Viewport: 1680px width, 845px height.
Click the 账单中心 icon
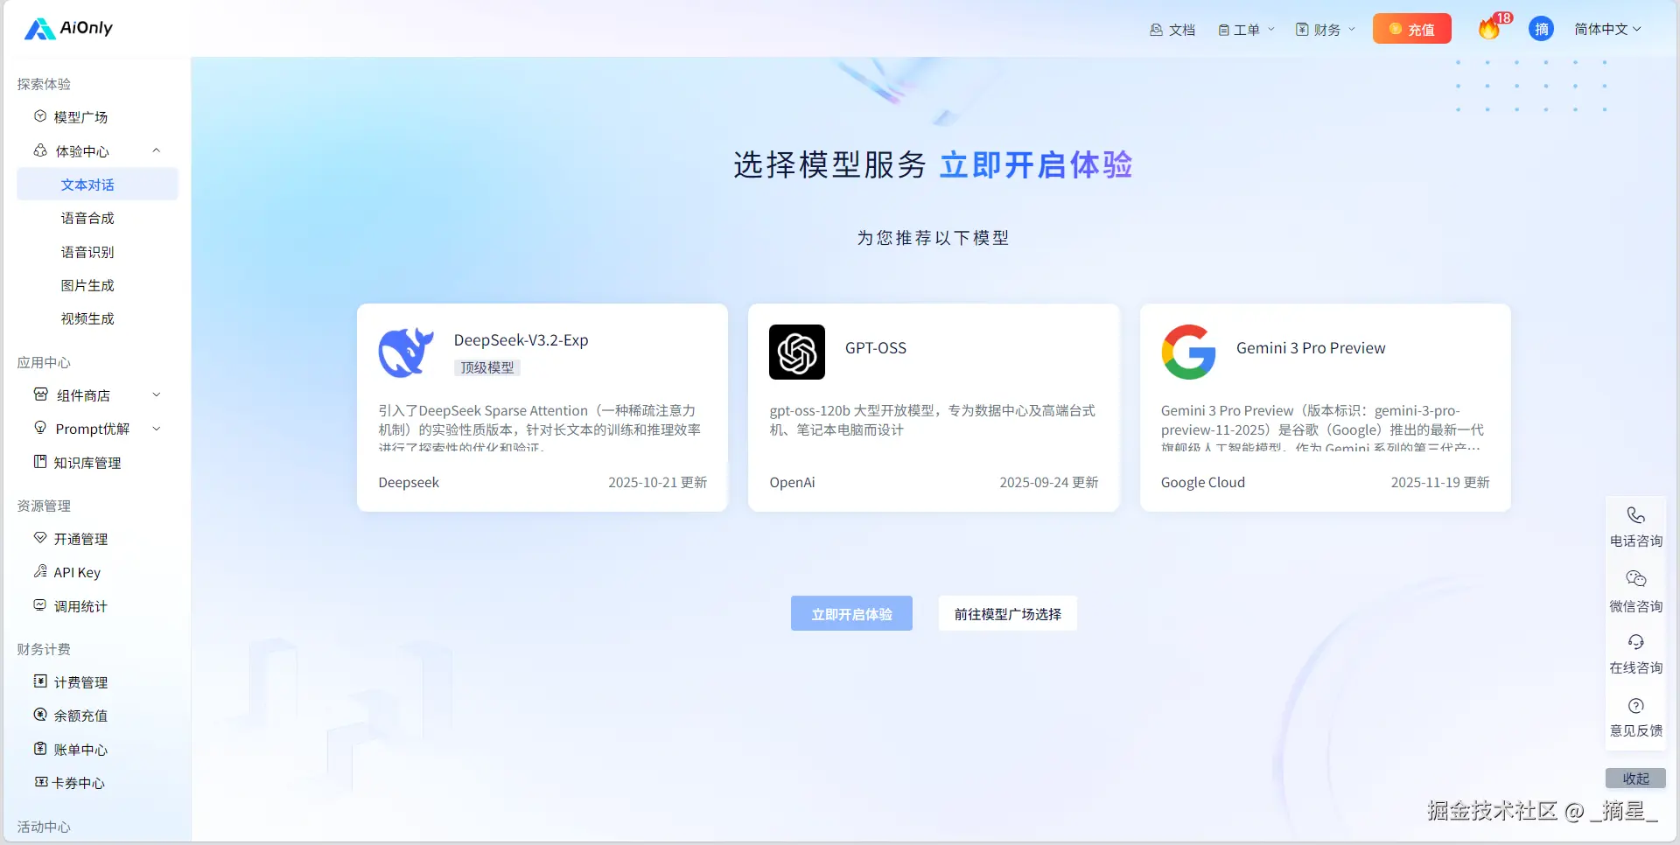point(40,749)
